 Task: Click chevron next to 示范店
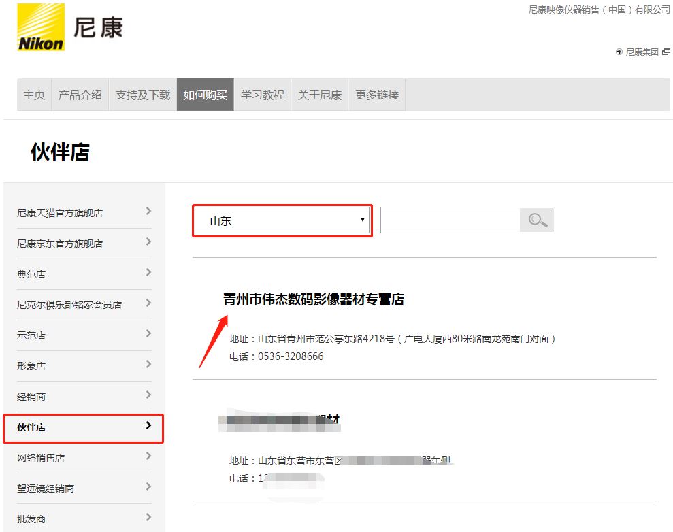(148, 334)
